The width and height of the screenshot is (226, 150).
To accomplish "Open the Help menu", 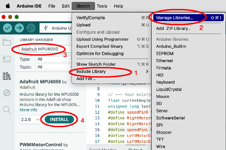I will tap(118, 6).
